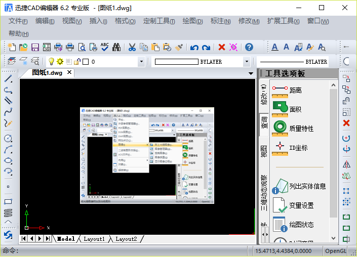Open the 插入 menu
357x257 pixels.
pyautogui.click(x=98, y=21)
